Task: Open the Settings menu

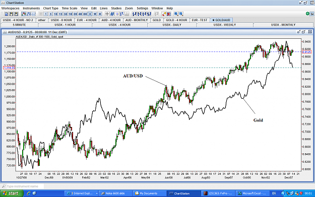Action: [x=142, y=8]
